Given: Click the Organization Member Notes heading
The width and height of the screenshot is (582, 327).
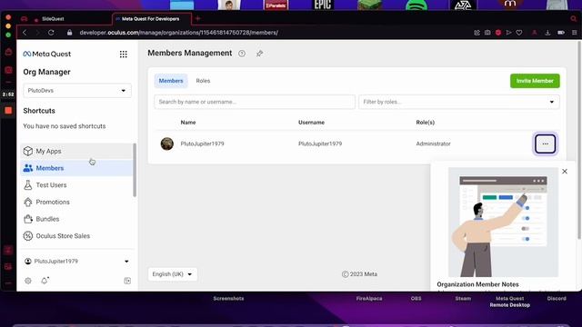Looking at the screenshot, I should tap(477, 284).
